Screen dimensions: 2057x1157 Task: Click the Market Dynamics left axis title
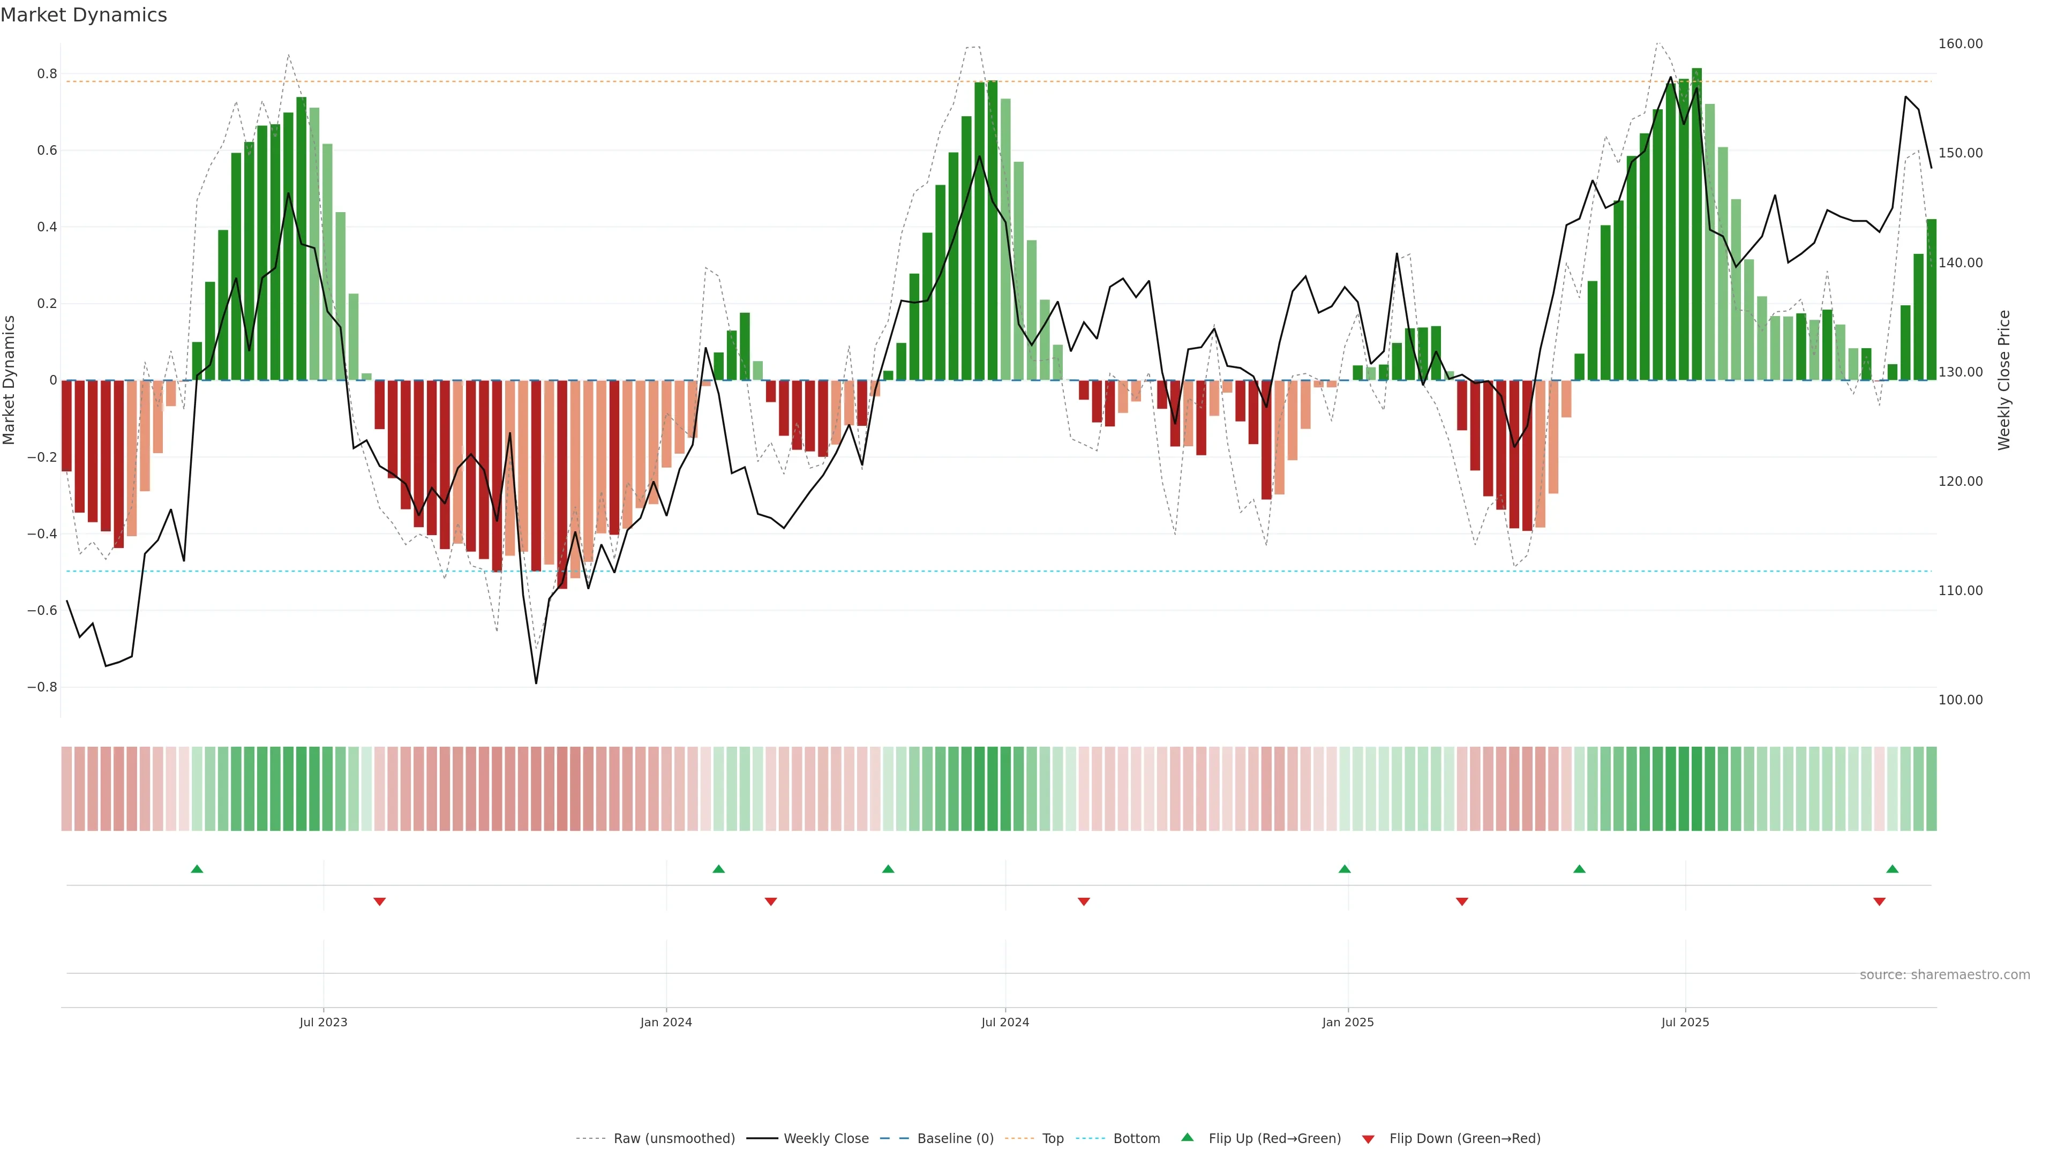10,380
